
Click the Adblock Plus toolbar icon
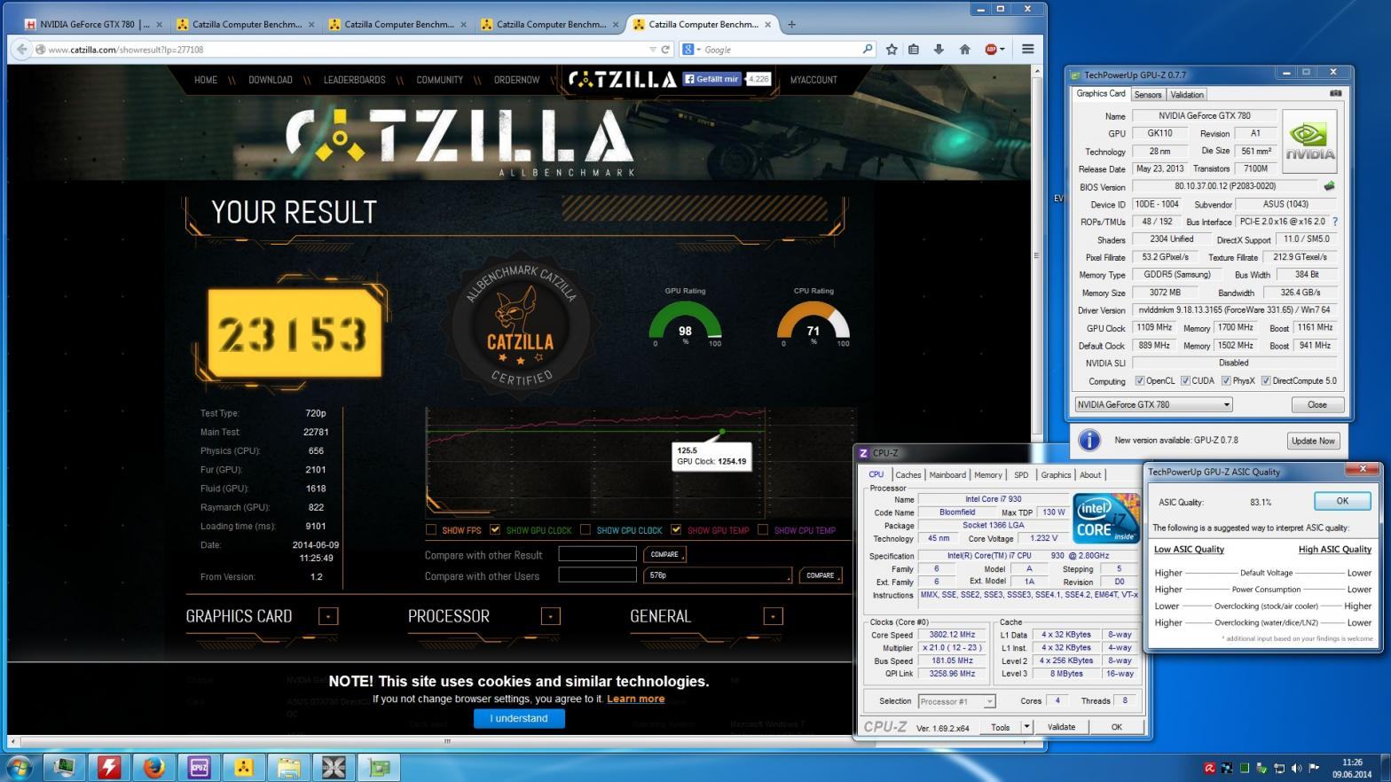tap(992, 50)
